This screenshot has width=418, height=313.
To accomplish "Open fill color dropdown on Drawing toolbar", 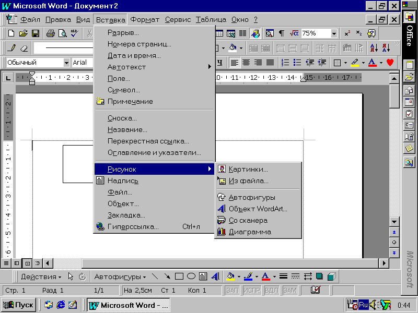I will click(239, 277).
